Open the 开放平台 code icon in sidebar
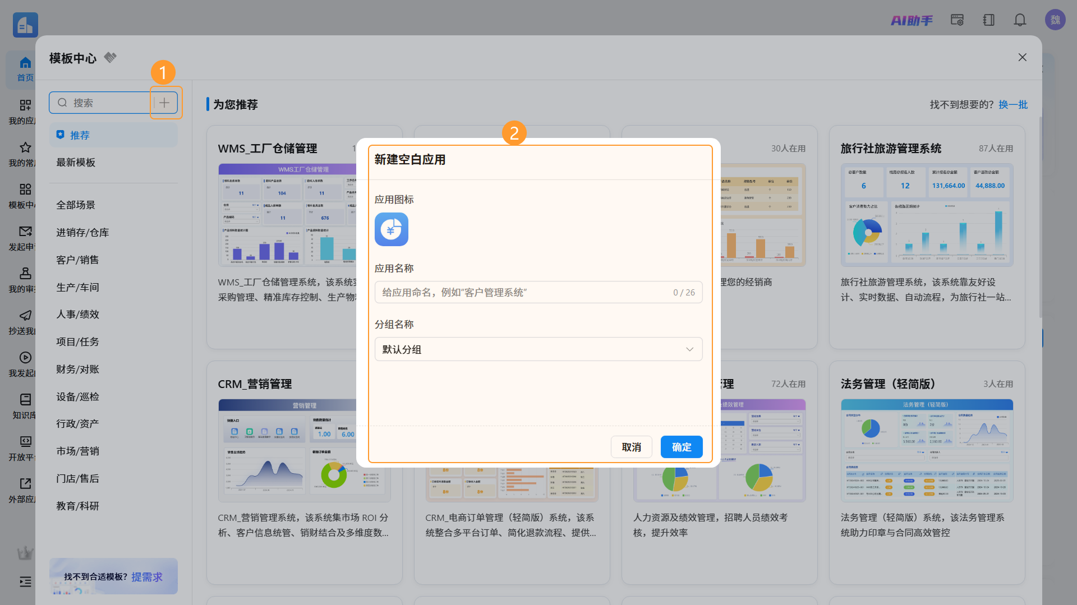The width and height of the screenshot is (1077, 605). pos(25,442)
